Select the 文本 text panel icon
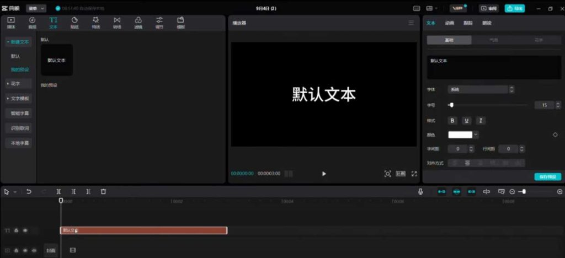The width and height of the screenshot is (565, 258). (x=54, y=23)
